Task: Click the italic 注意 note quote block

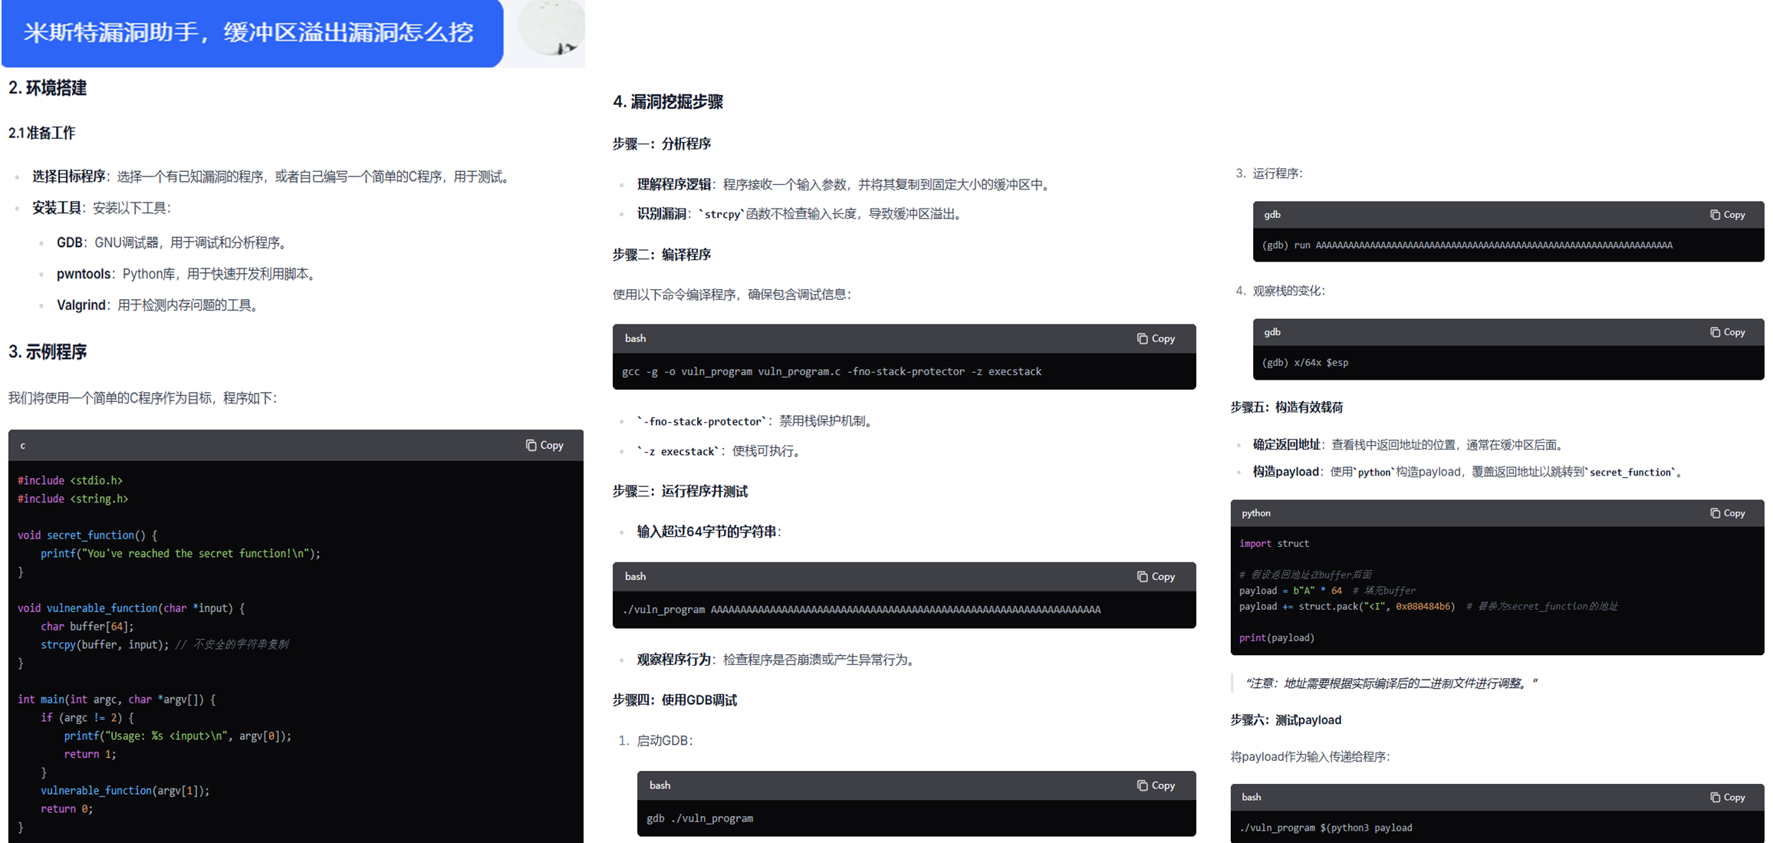Action: (1390, 683)
